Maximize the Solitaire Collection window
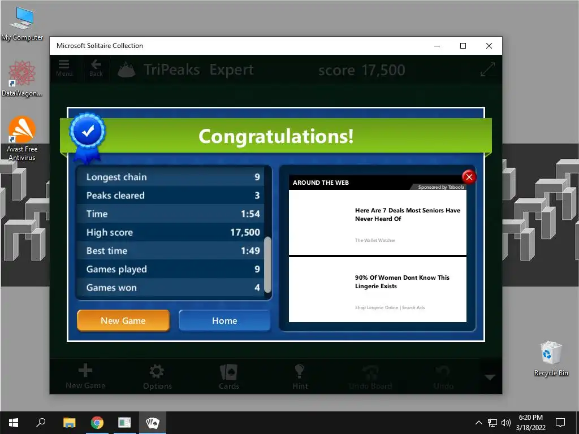 point(463,46)
